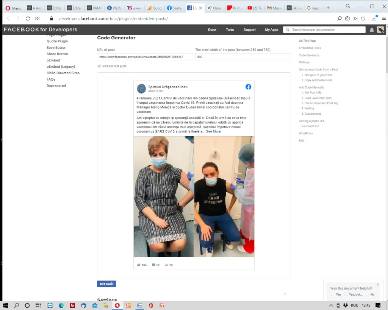Select the Yes radio for document helpful
Image resolution: width=388 pixels, height=310 pixels.
pos(333,294)
